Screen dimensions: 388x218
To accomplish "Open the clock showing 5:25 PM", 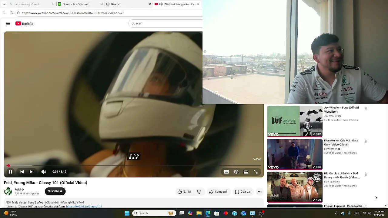I will [x=380, y=213].
